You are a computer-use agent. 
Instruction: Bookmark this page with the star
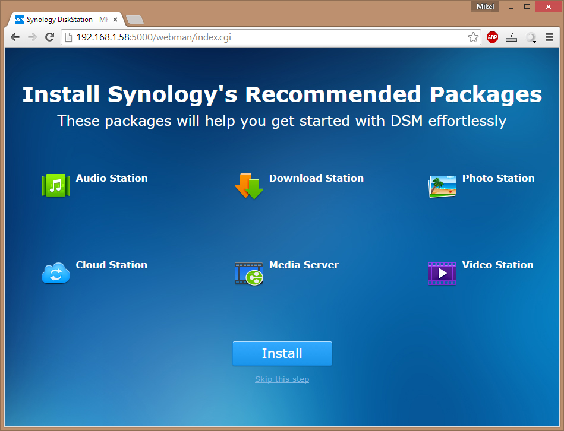click(473, 37)
